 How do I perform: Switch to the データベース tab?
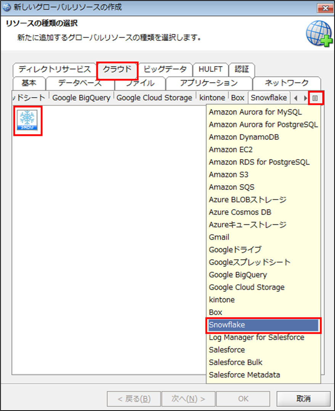(80, 83)
